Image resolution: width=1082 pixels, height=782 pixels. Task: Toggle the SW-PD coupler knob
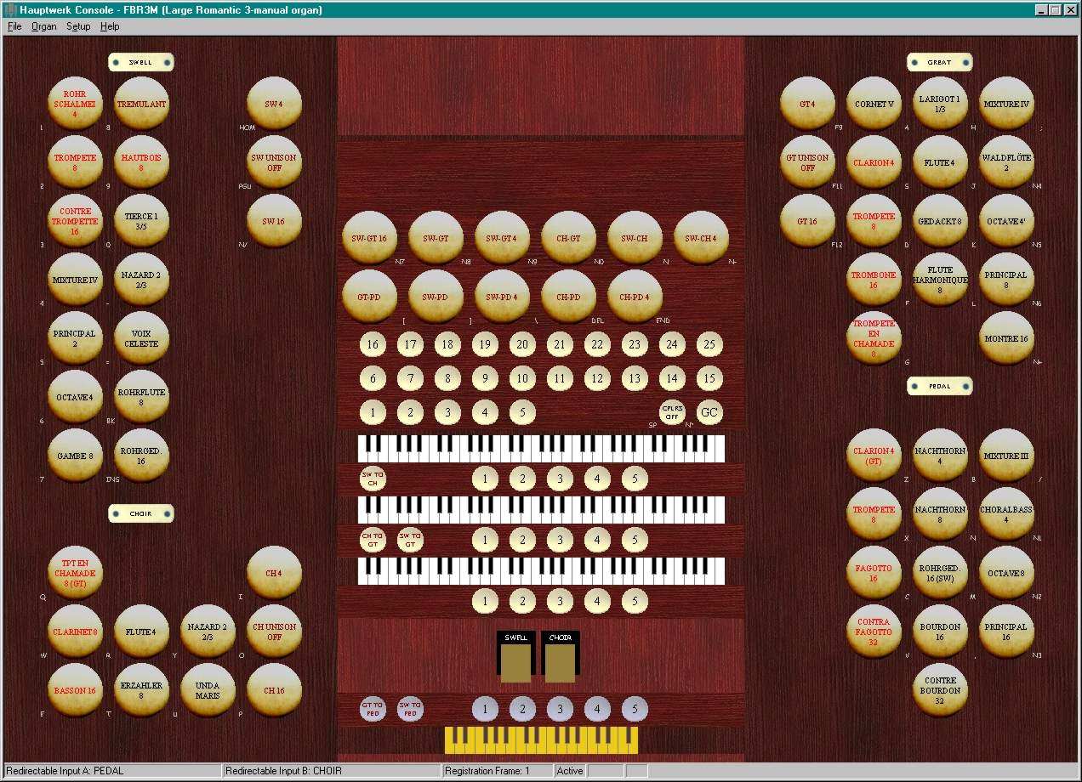click(436, 297)
